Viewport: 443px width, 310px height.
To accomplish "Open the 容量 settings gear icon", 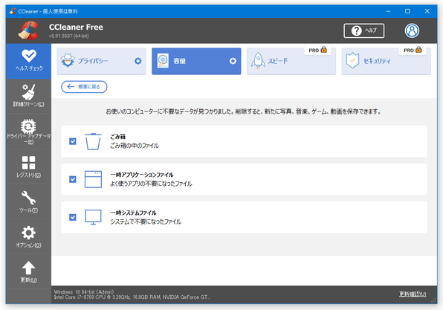I will tap(233, 61).
